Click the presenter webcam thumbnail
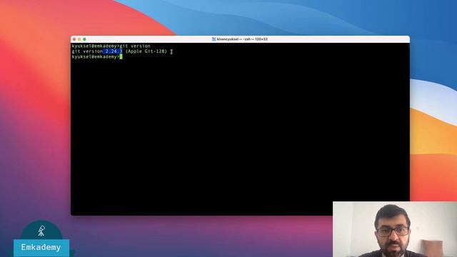 pos(395,229)
